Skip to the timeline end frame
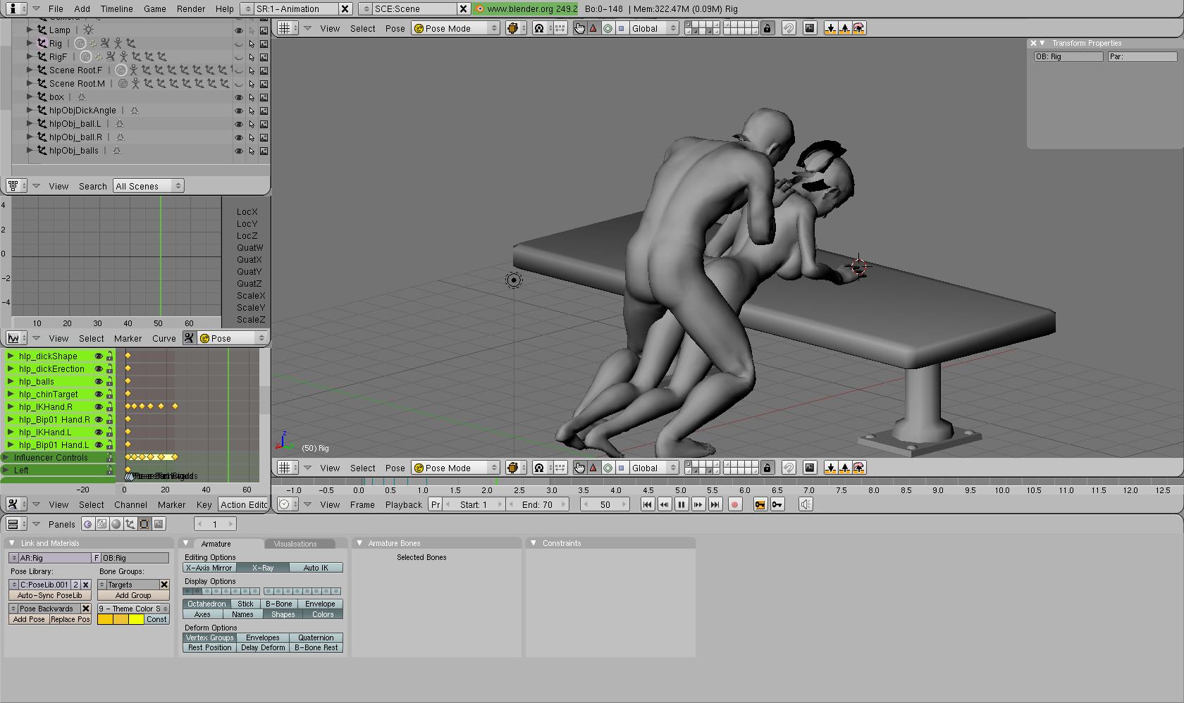This screenshot has height=703, width=1184. tap(715, 504)
